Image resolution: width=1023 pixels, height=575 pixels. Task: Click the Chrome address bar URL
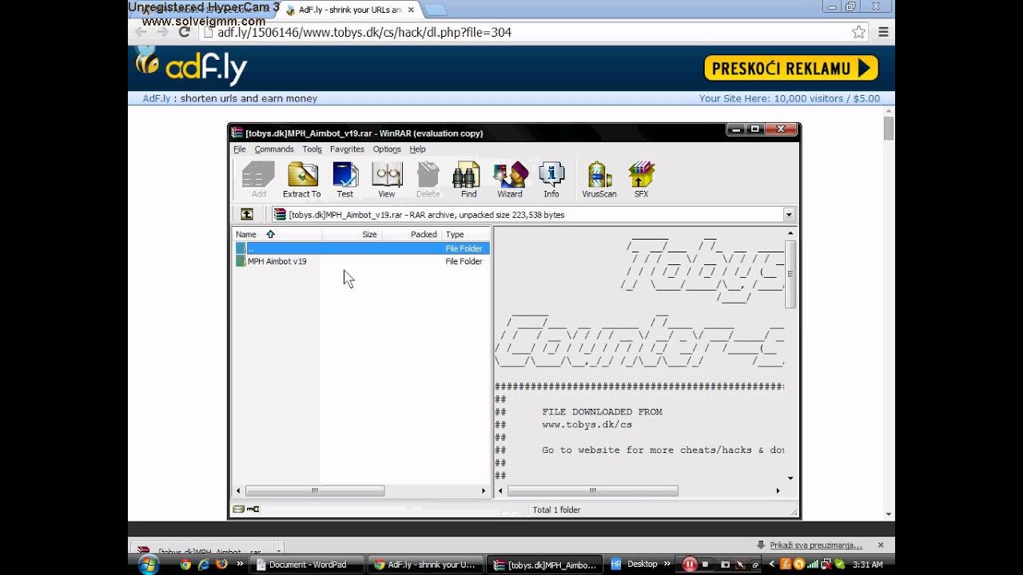click(523, 32)
